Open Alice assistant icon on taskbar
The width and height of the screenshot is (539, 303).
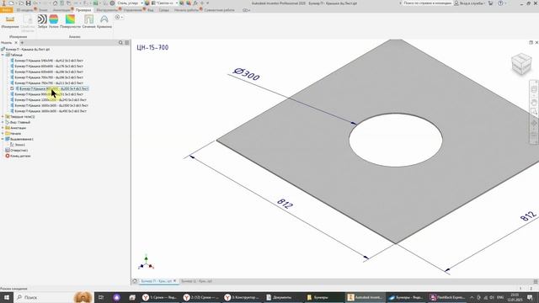(x=117, y=297)
